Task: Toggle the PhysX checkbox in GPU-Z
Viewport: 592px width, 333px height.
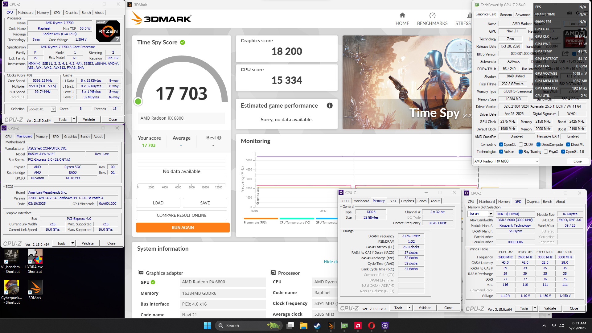Action: (x=546, y=152)
